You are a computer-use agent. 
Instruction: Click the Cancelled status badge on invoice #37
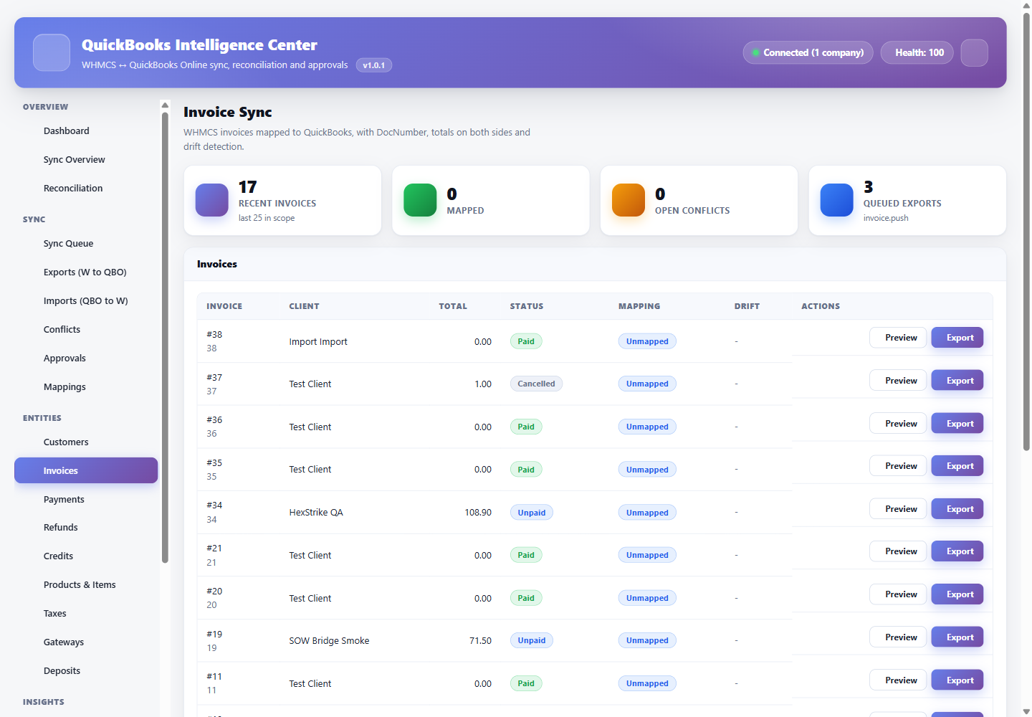[536, 384]
